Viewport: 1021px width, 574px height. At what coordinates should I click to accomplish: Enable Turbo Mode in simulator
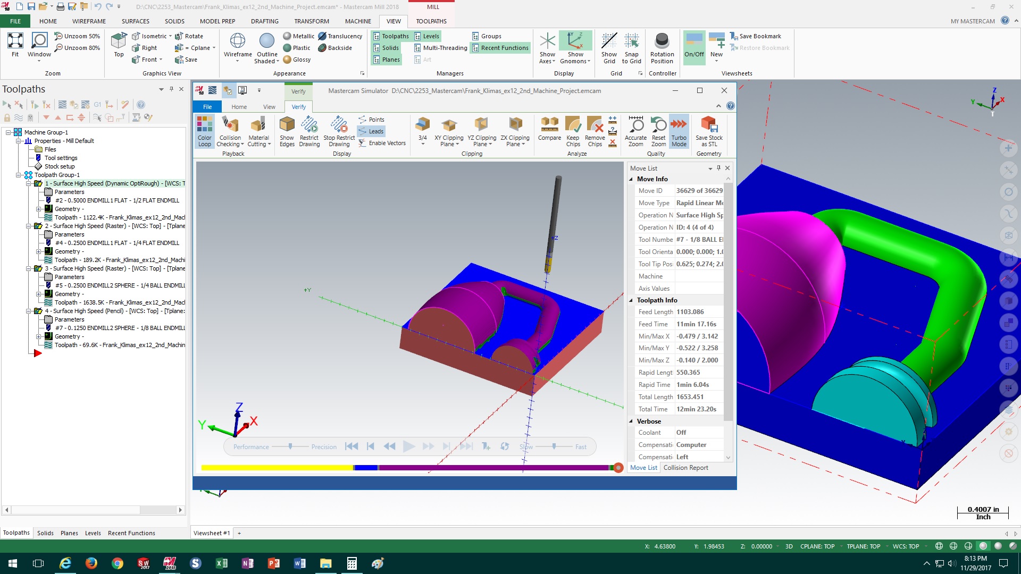679,131
